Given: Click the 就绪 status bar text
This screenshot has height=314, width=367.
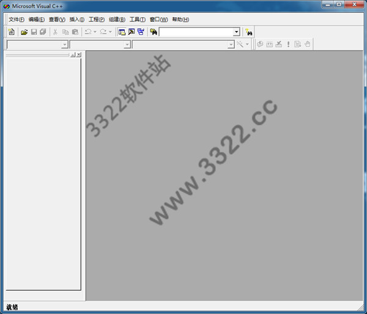Looking at the screenshot, I should pos(12,307).
